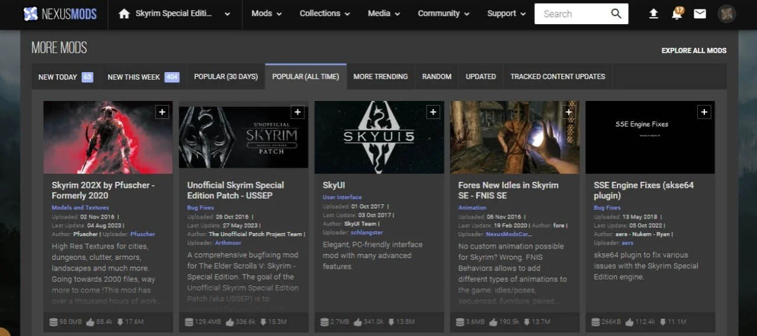Click the plus icon on the USSEP thumbnail
Image resolution: width=757 pixels, height=336 pixels.
coord(297,112)
